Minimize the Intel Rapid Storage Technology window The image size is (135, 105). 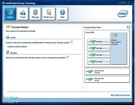pos(120,2)
